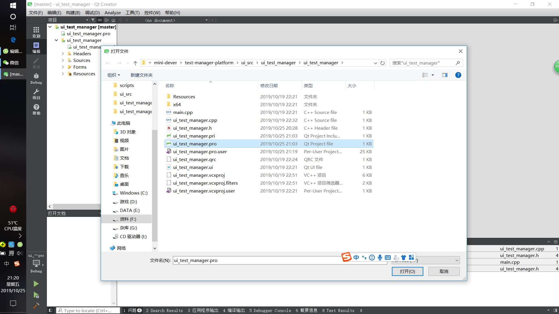Expand the Headers tree node
The image size is (559, 314).
click(63, 53)
